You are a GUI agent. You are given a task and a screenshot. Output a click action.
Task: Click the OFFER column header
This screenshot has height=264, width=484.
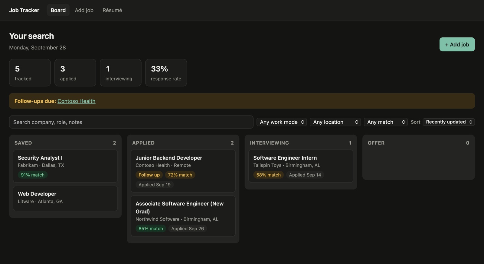(376, 143)
